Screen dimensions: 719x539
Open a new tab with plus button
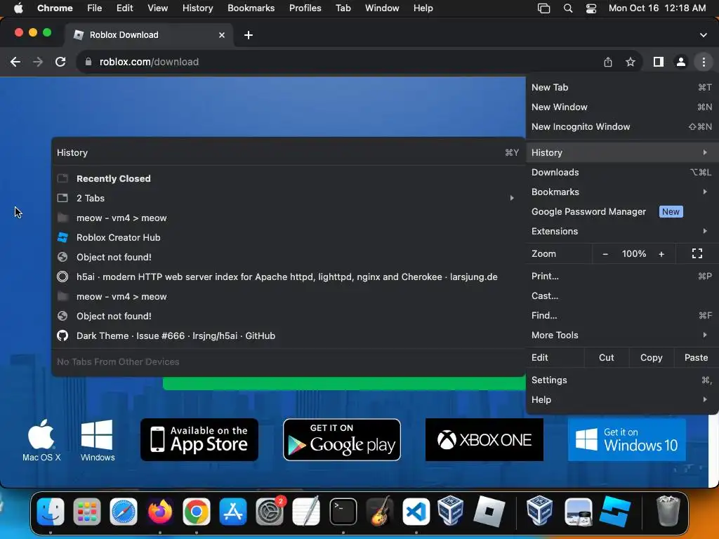pyautogui.click(x=248, y=35)
